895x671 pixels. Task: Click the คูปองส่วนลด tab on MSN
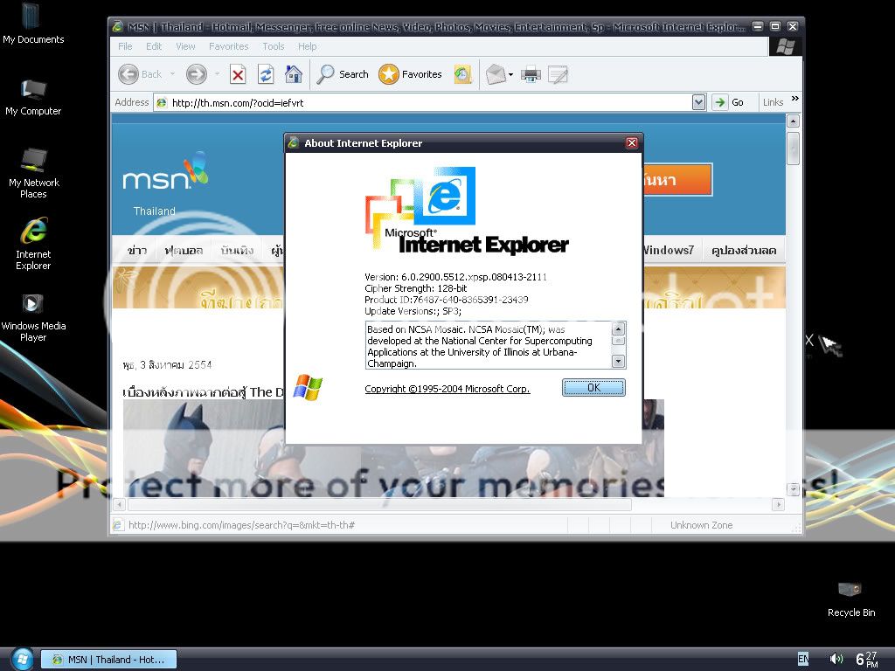743,250
